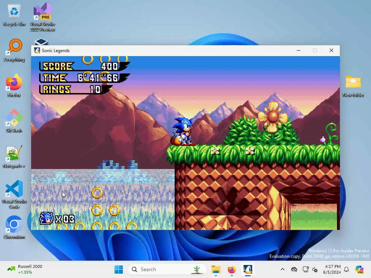Viewport: 371px width, 278px height.
Task: Open Firefox from the taskbar
Action: pyautogui.click(x=232, y=269)
